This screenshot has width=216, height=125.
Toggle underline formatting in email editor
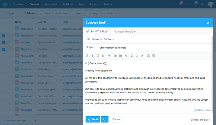pos(98,55)
